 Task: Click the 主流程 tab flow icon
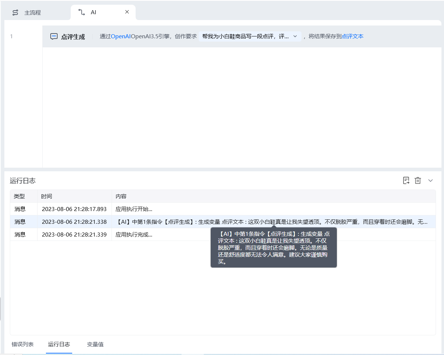point(15,13)
